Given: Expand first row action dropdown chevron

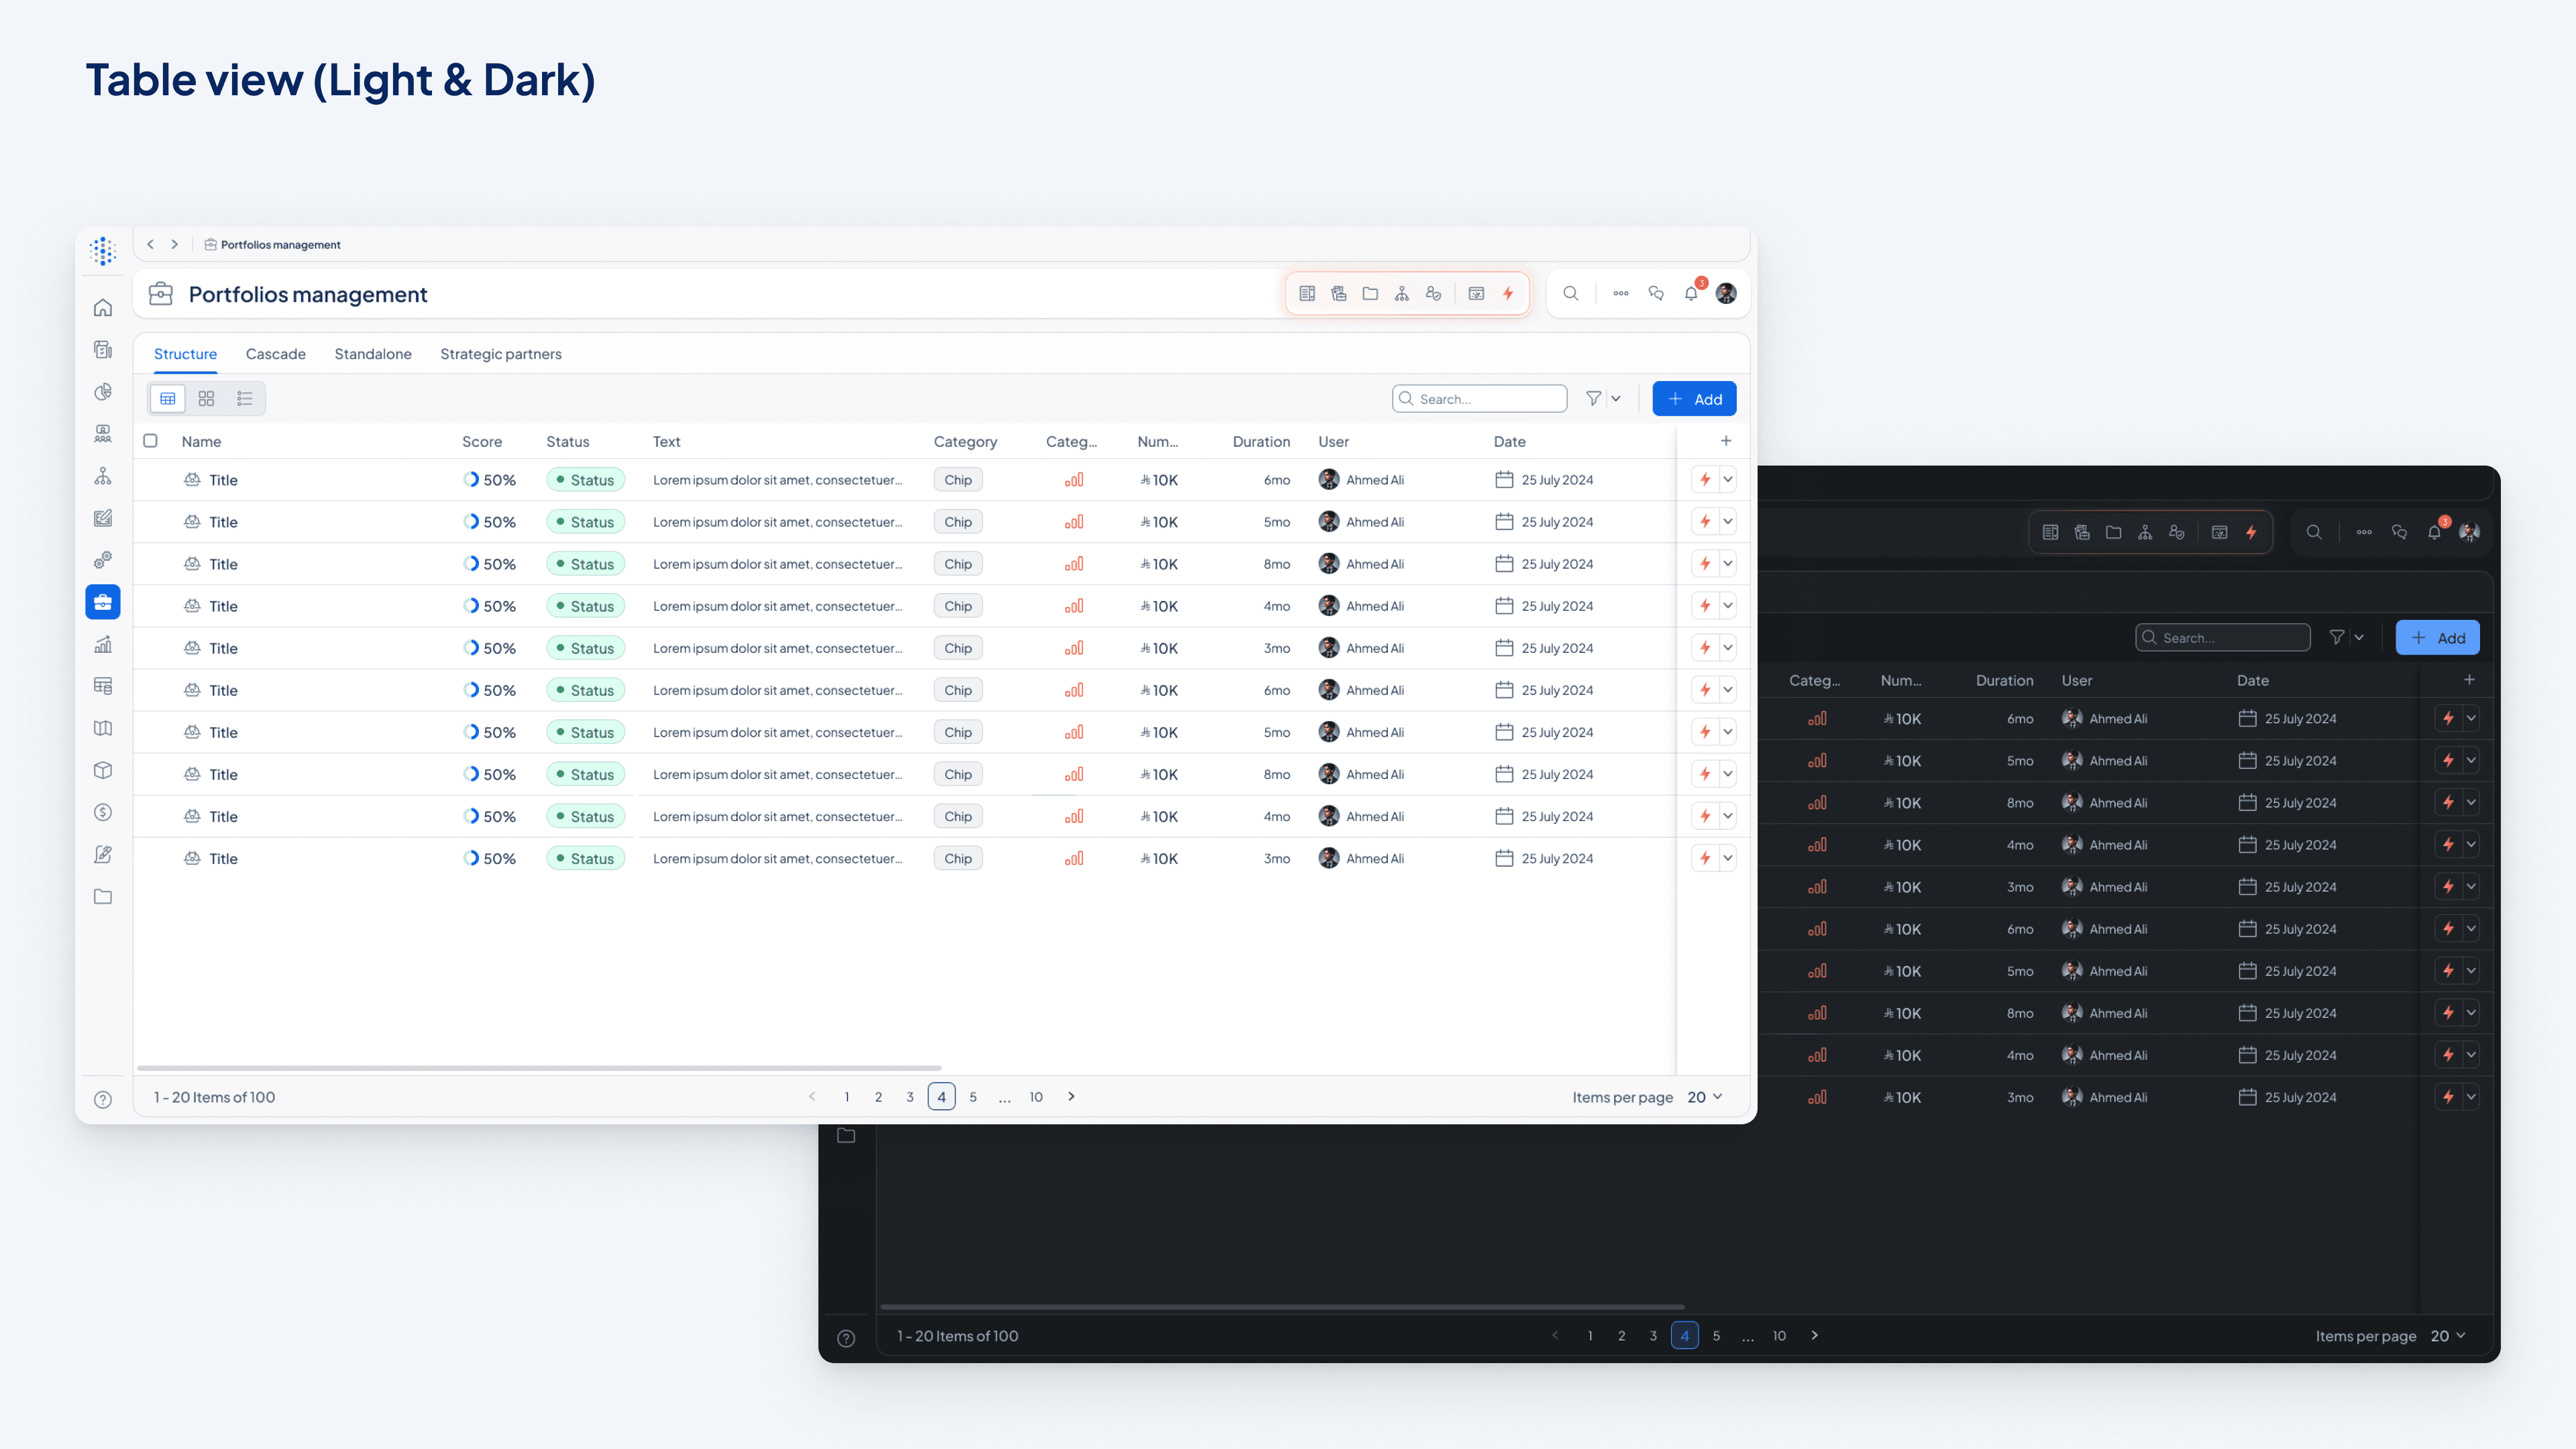Looking at the screenshot, I should point(1727,480).
